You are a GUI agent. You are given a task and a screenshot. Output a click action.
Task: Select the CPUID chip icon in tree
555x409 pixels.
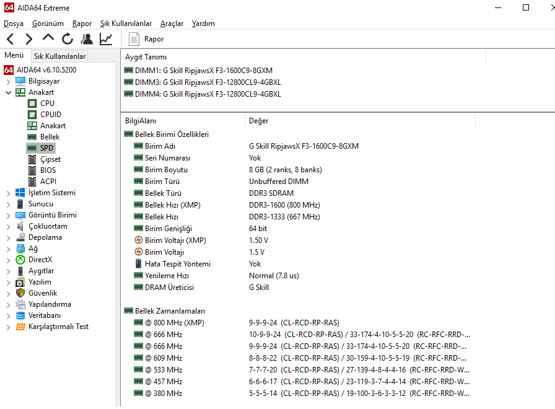pos(32,115)
